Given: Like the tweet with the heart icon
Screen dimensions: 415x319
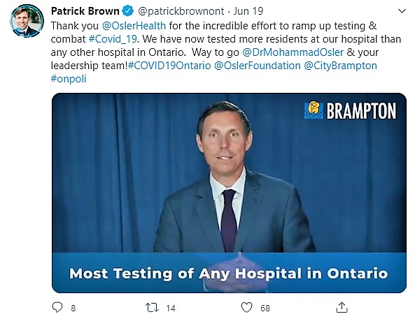Looking at the screenshot, I should pyautogui.click(x=246, y=308).
